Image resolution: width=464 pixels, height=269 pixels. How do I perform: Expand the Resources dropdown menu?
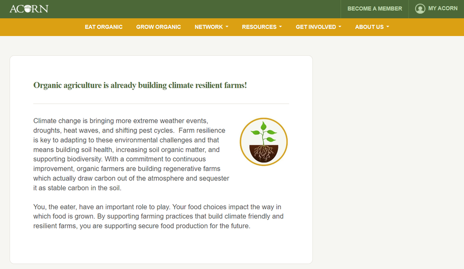coord(262,27)
